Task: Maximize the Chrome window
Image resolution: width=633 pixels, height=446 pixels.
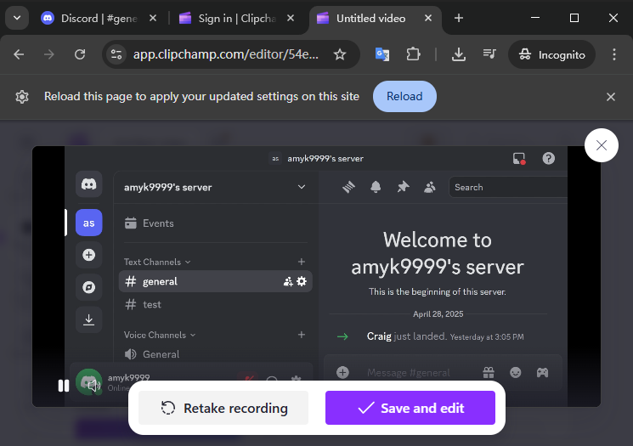Action: [x=574, y=18]
